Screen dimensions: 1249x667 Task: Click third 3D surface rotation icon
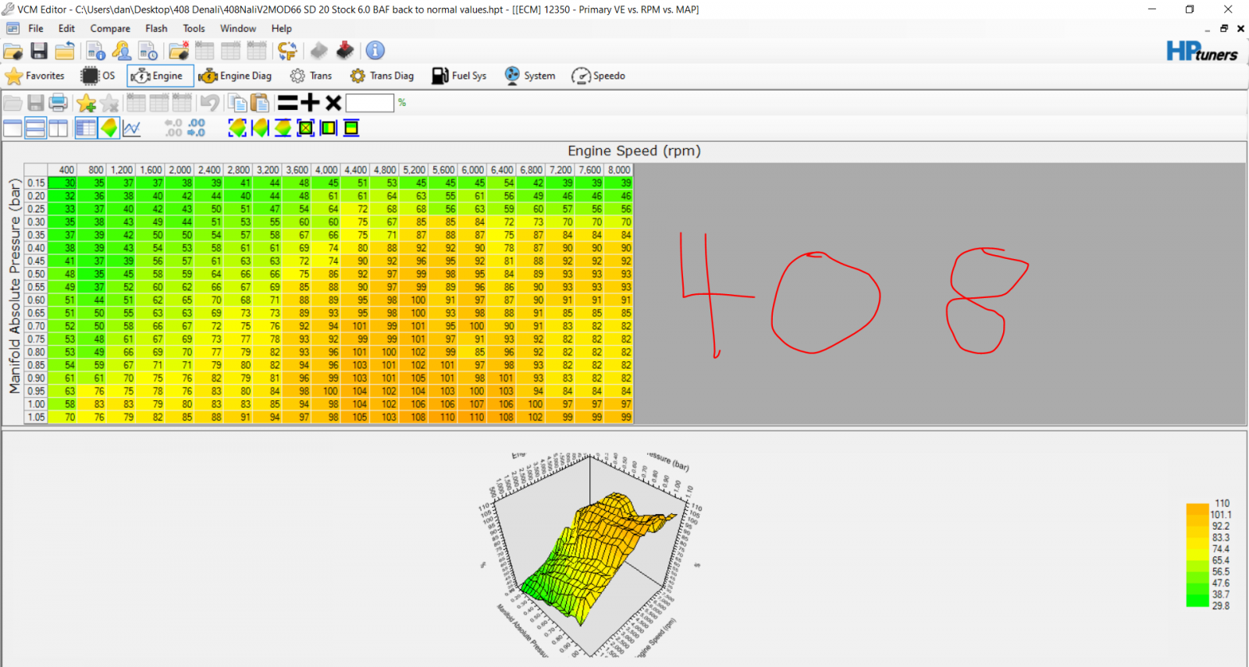[x=283, y=128]
